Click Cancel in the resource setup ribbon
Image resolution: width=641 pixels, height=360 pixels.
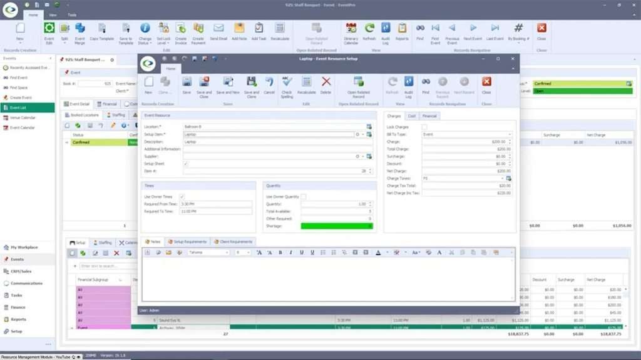point(269,85)
